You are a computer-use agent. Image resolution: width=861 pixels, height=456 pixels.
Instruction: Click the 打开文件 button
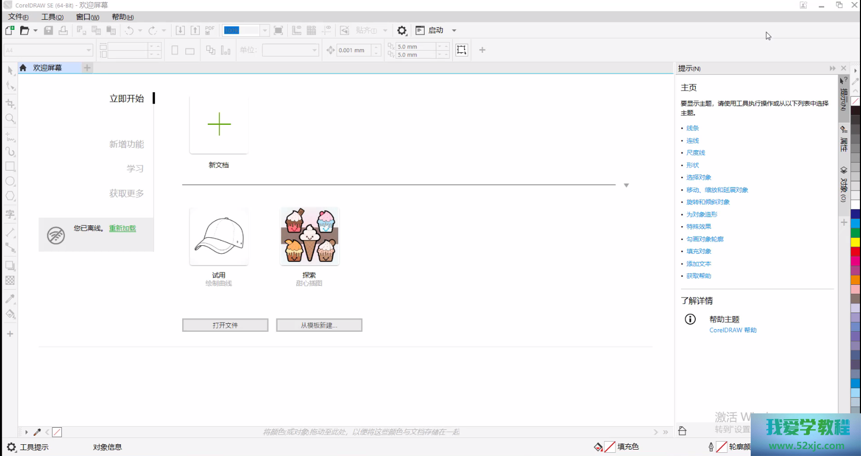[225, 325]
